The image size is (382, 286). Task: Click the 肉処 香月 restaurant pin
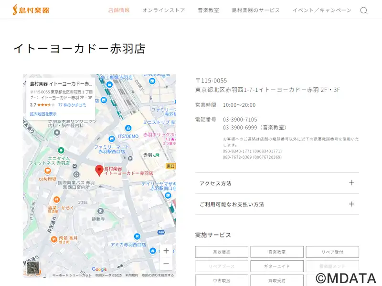pos(54,240)
